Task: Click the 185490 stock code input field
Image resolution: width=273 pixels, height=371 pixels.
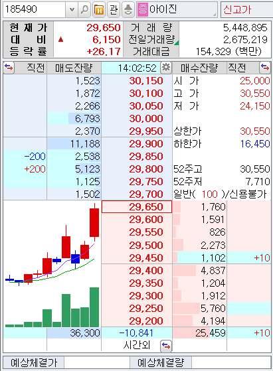Action: 34,10
